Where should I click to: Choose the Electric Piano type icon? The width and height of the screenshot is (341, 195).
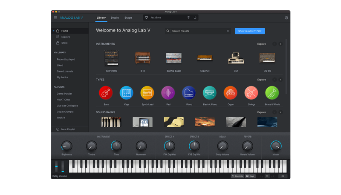coord(210,93)
